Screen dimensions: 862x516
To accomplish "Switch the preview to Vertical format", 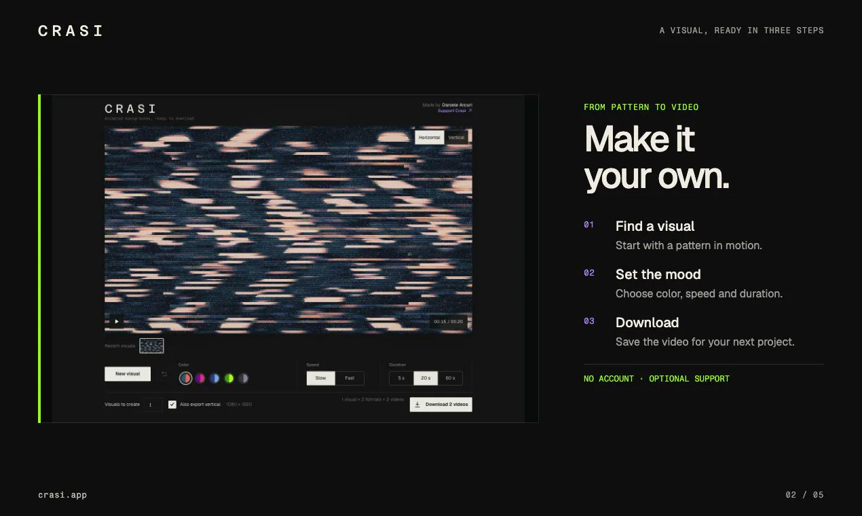I will (x=456, y=137).
